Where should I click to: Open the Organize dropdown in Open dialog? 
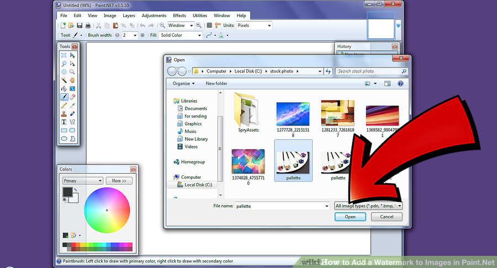click(184, 83)
